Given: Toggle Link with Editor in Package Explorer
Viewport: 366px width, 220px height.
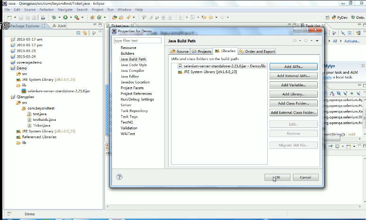Looking at the screenshot, I should 85,33.
